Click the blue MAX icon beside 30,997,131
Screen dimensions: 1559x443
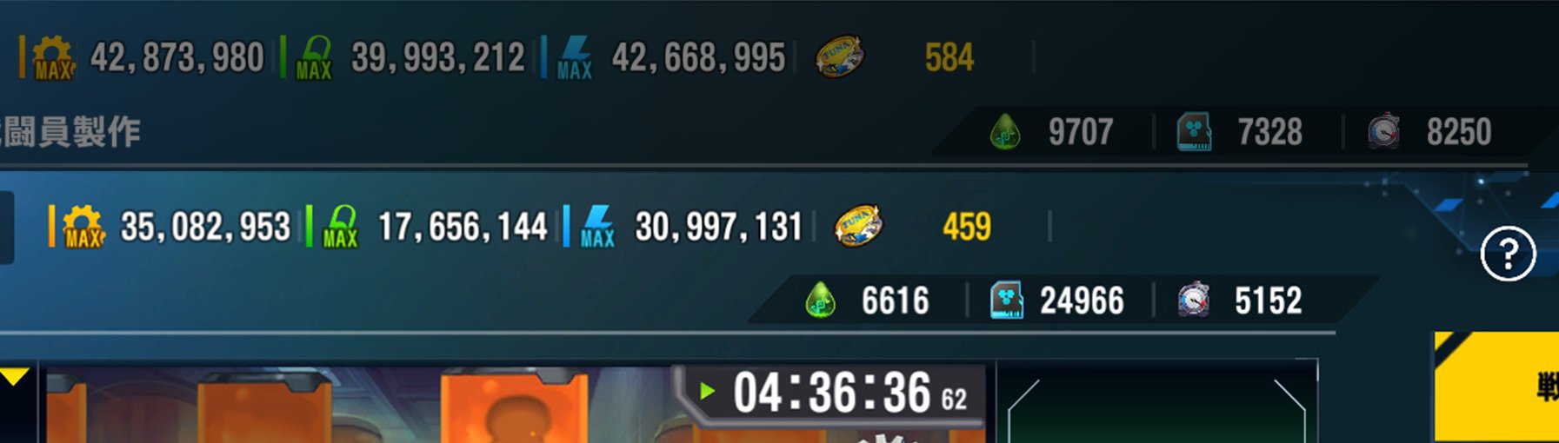pyautogui.click(x=597, y=228)
